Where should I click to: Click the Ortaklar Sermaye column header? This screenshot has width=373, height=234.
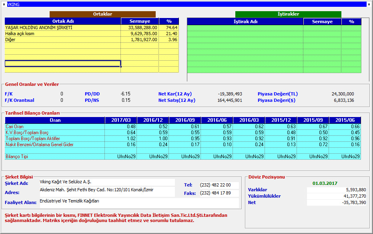(140, 21)
